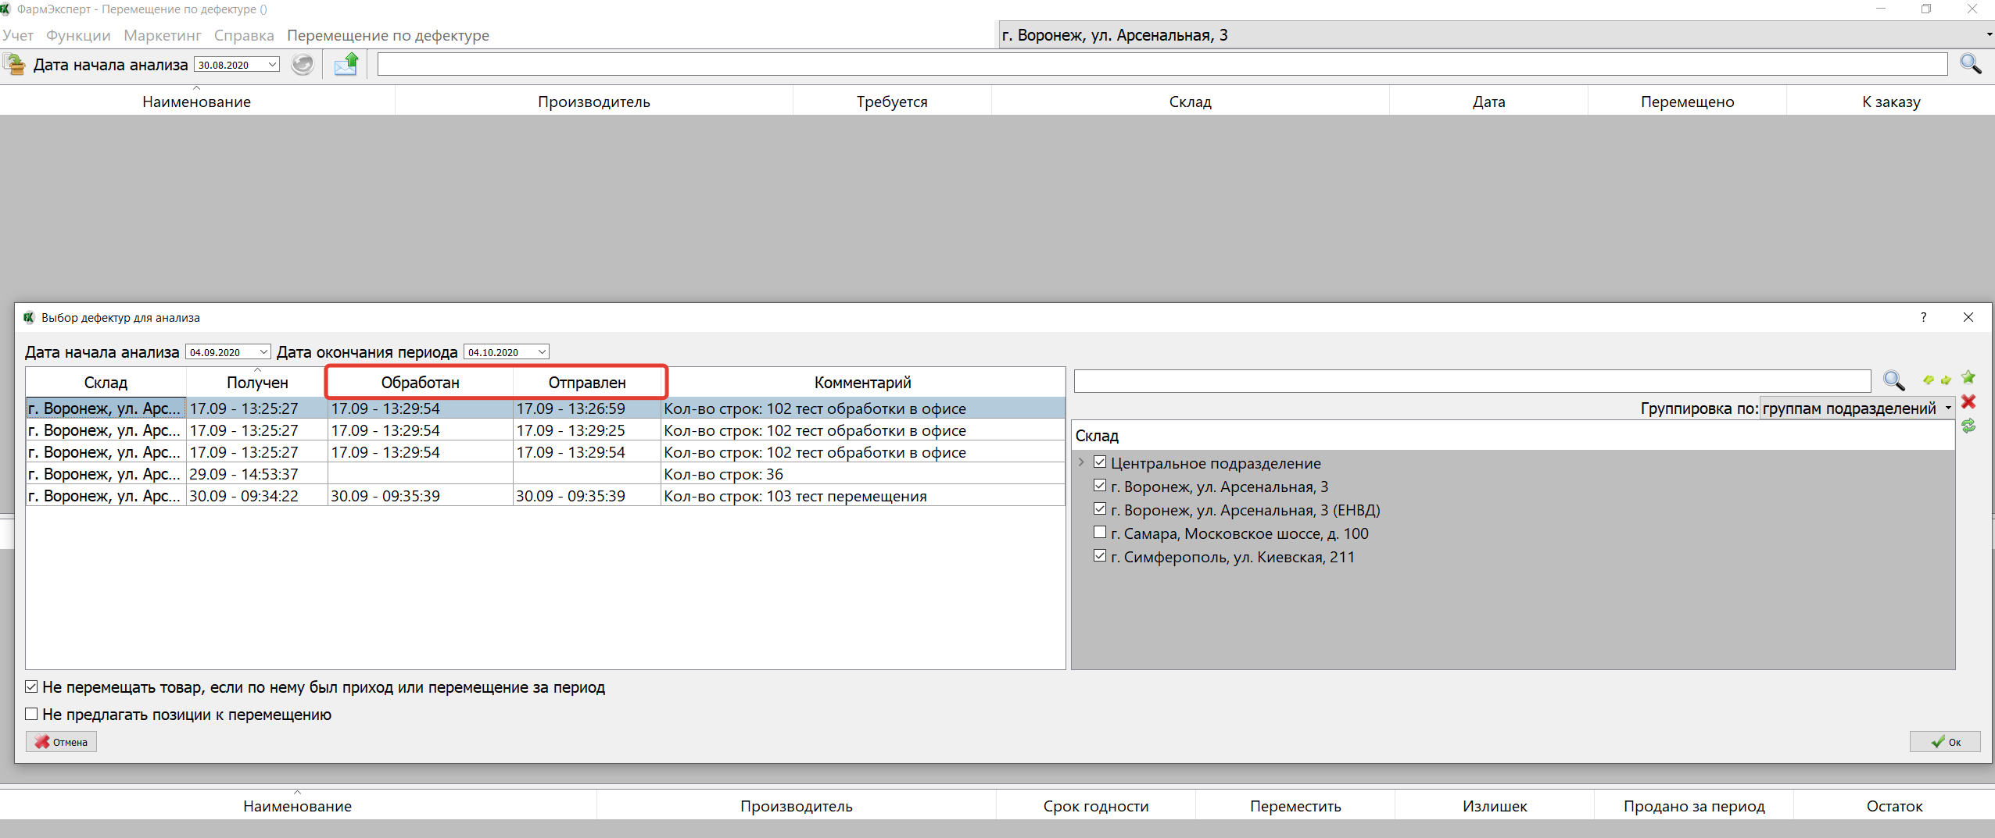Click the green refresh arrows icon
Screen dimensions: 1995x838
[1968, 426]
